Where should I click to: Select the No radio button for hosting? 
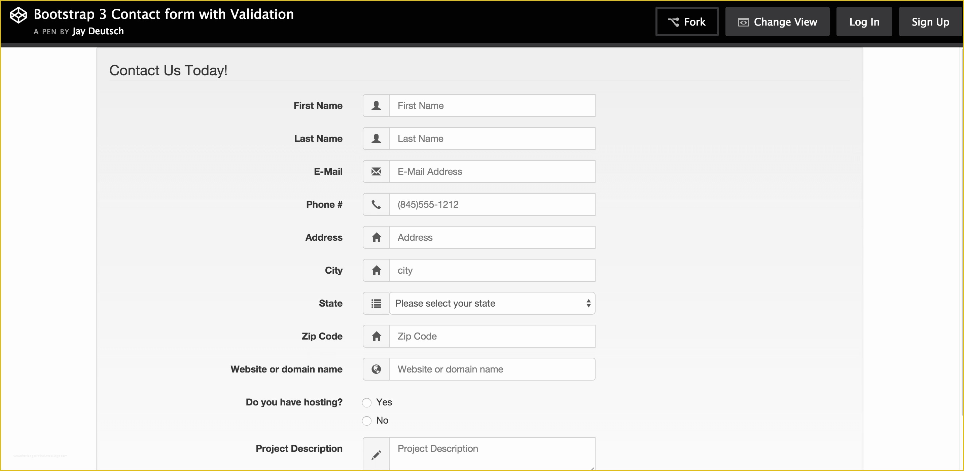click(x=367, y=421)
